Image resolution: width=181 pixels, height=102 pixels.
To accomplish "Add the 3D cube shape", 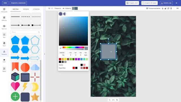I will coord(15,77).
